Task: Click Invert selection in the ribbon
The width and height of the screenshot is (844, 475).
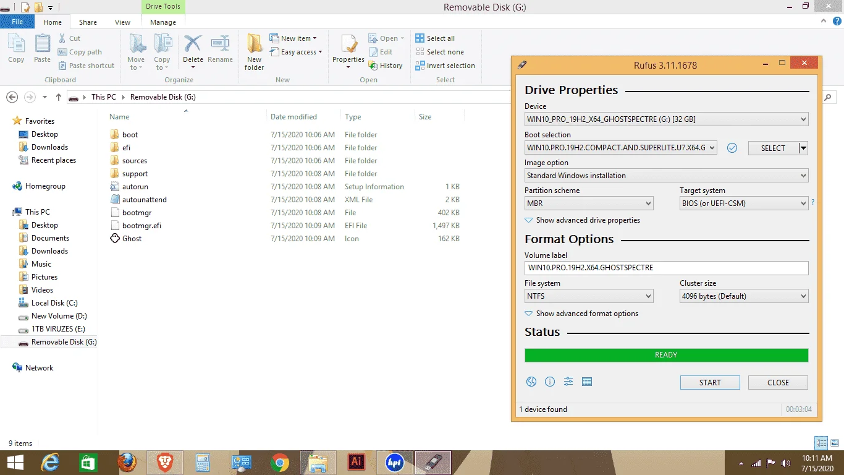Action: point(445,66)
